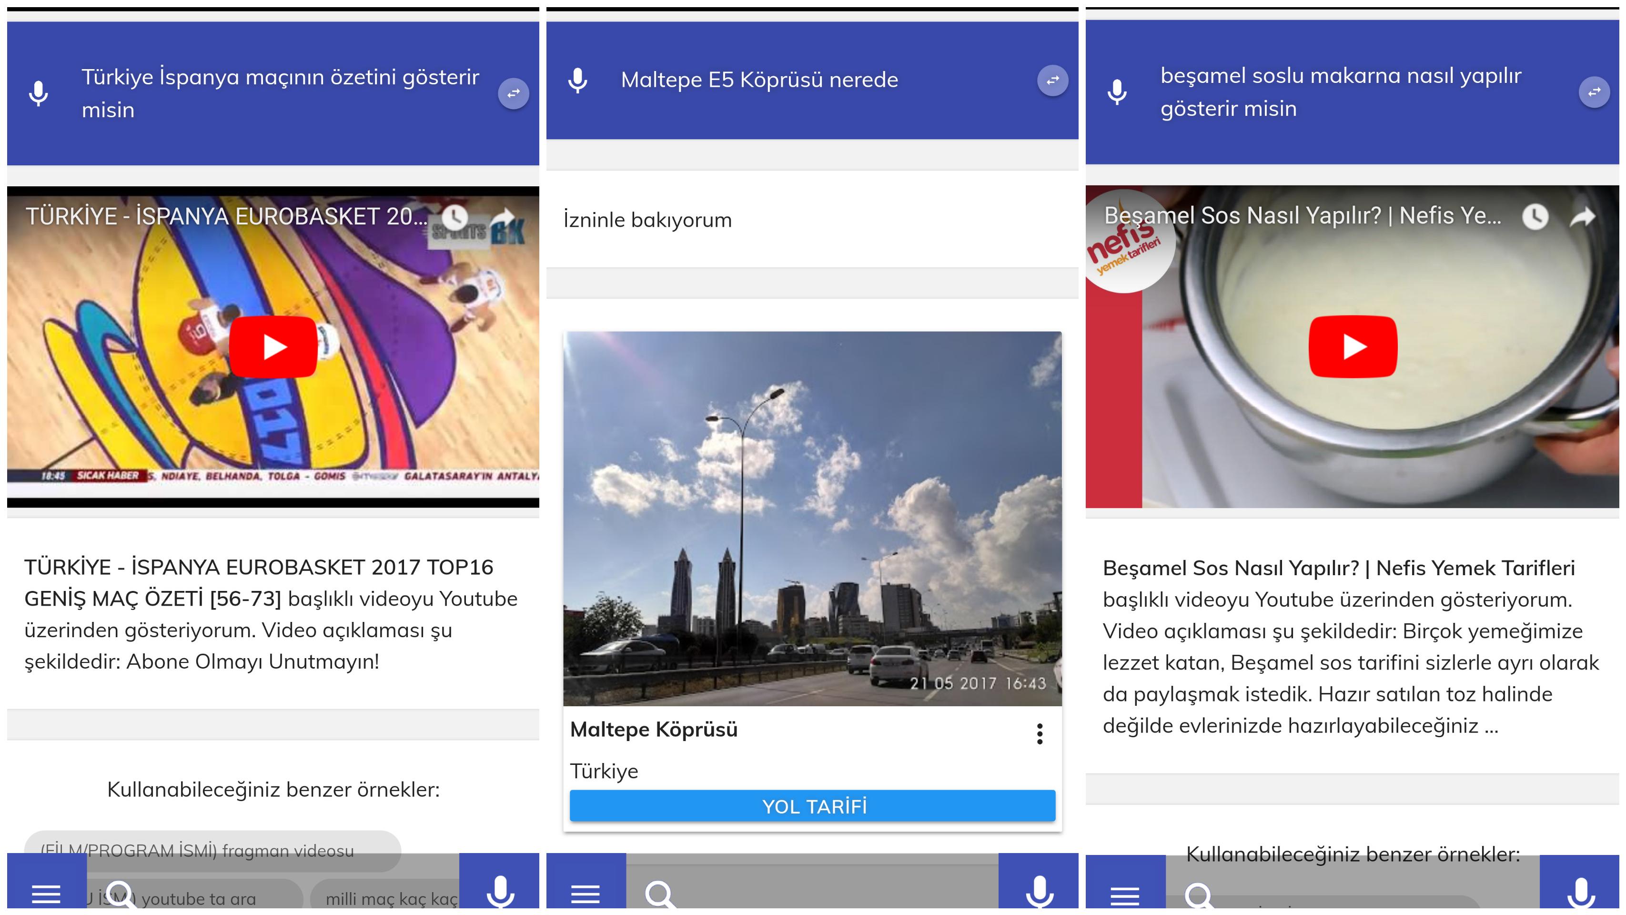Tap microphone icon beside Maltepe E5 query
Viewport: 1626px width, 915px height.
pyautogui.click(x=577, y=80)
